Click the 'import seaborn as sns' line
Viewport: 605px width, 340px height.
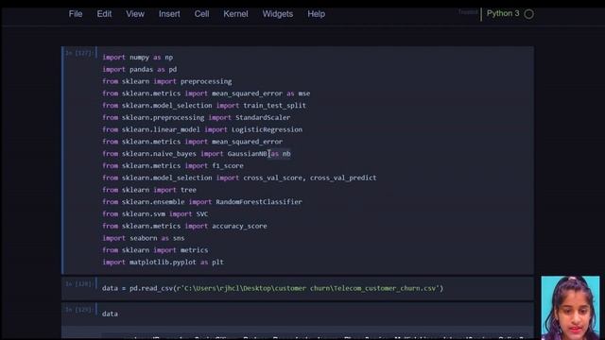pyautogui.click(x=144, y=238)
